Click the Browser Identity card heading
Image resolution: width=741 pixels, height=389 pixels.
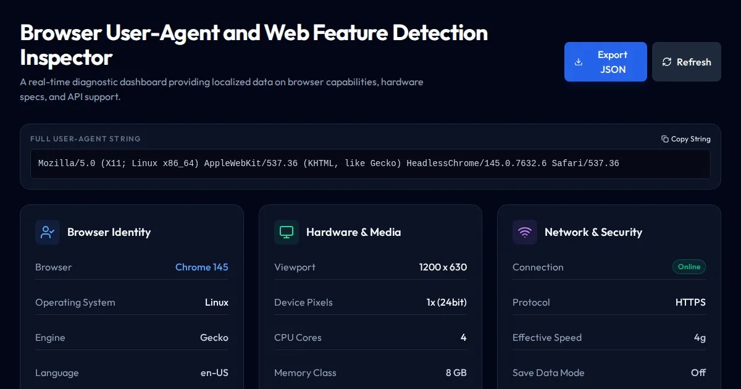tap(109, 232)
